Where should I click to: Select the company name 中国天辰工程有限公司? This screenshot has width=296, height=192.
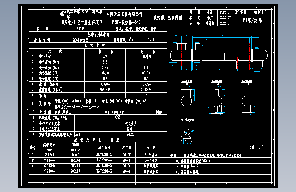tap(124, 14)
